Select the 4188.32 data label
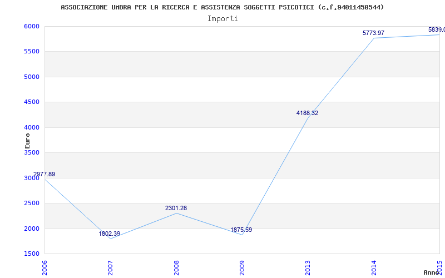Screen dimensions: 445x278 [x=308, y=113]
